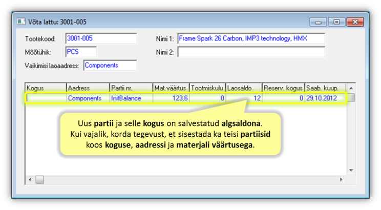Click the 123,6 material value cell
This screenshot has height=210, width=381.
pyautogui.click(x=171, y=98)
